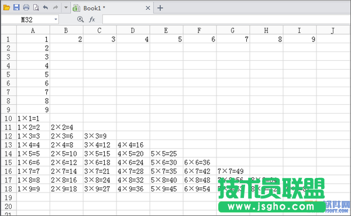Select row 1 header
The width and height of the screenshot is (351, 216).
tap(9, 39)
